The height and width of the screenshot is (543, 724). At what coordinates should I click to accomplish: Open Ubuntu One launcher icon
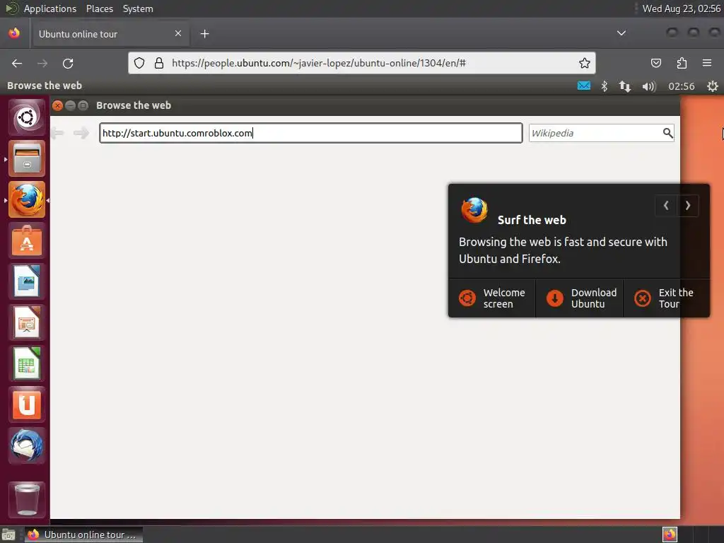(x=27, y=405)
